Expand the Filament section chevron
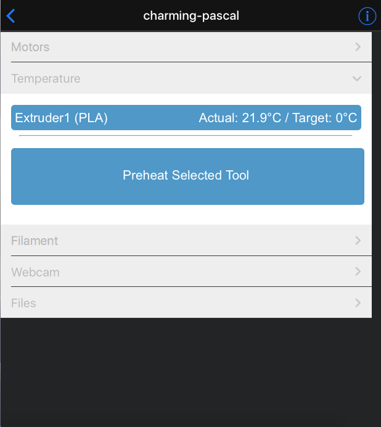This screenshot has width=381, height=427. [358, 241]
